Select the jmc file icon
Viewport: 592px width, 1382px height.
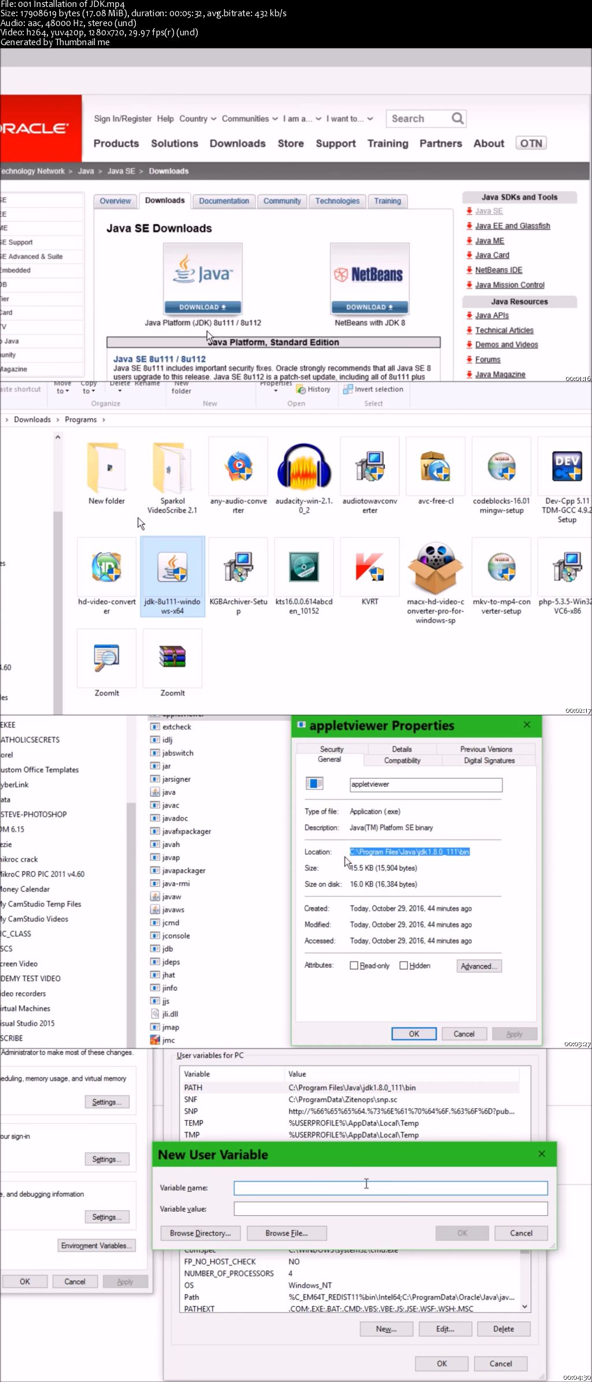[x=155, y=1040]
